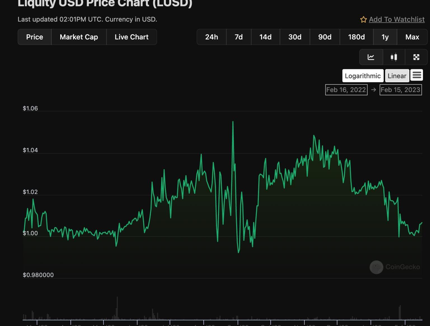Click the star icon beside Add To Watchlist
The width and height of the screenshot is (430, 326).
click(x=363, y=20)
